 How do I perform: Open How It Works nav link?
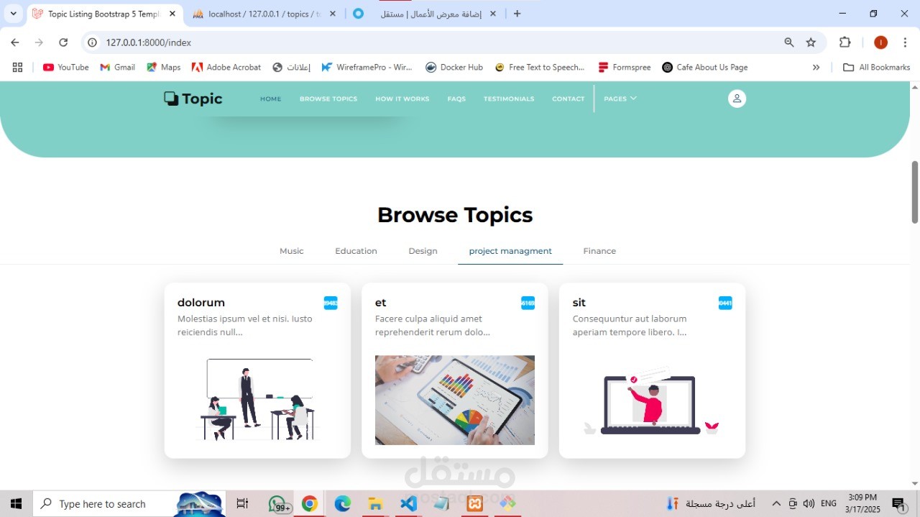tap(402, 99)
